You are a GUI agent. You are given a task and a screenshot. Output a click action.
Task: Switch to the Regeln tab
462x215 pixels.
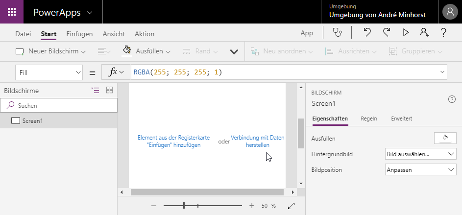point(369,119)
